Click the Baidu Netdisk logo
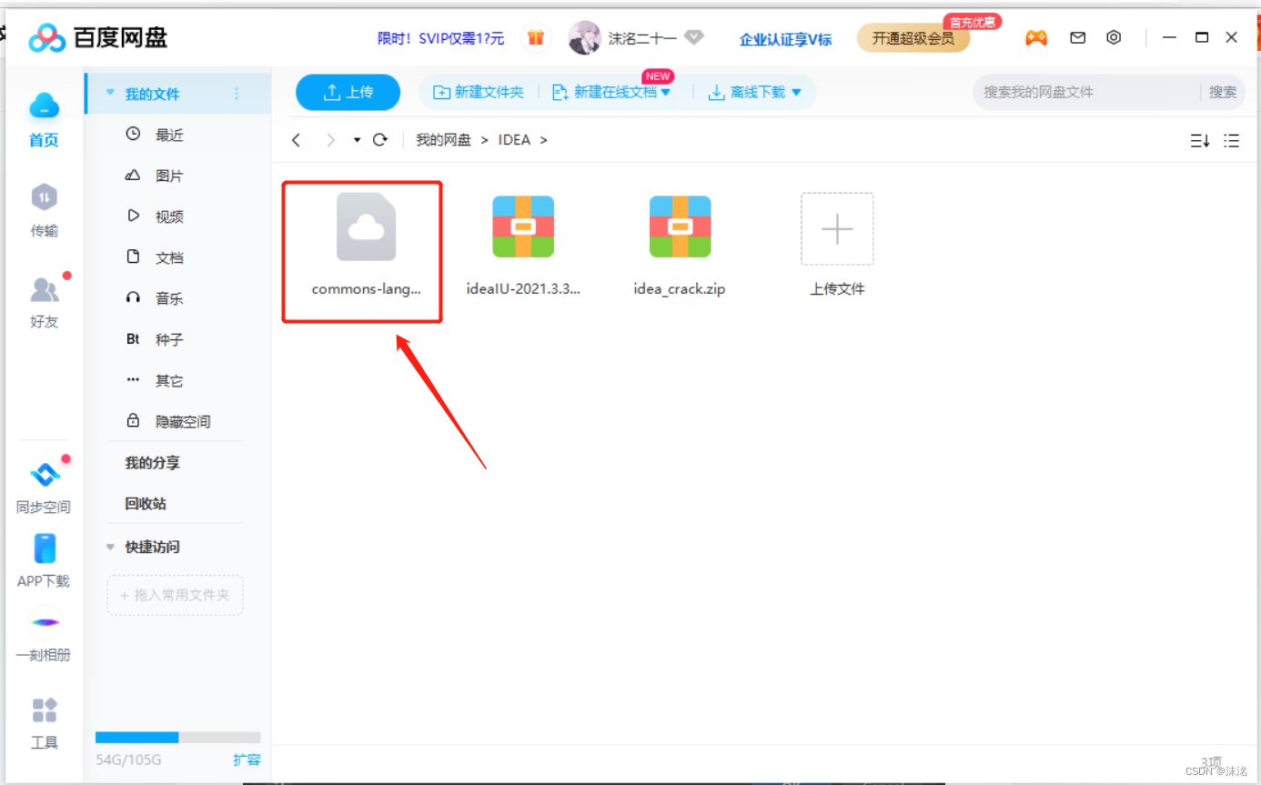Image resolution: width=1261 pixels, height=785 pixels. coord(97,38)
